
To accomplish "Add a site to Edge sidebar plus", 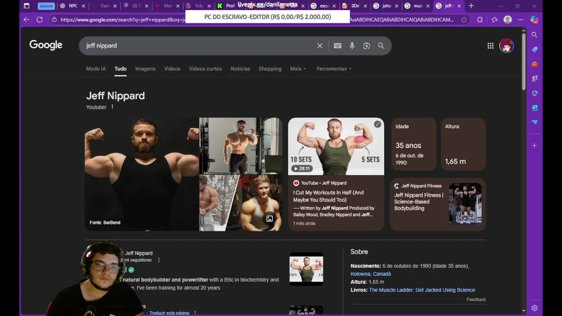I will [534, 145].
